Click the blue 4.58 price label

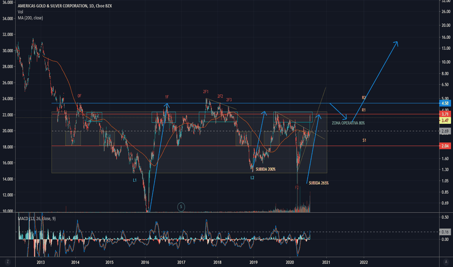click(445, 103)
